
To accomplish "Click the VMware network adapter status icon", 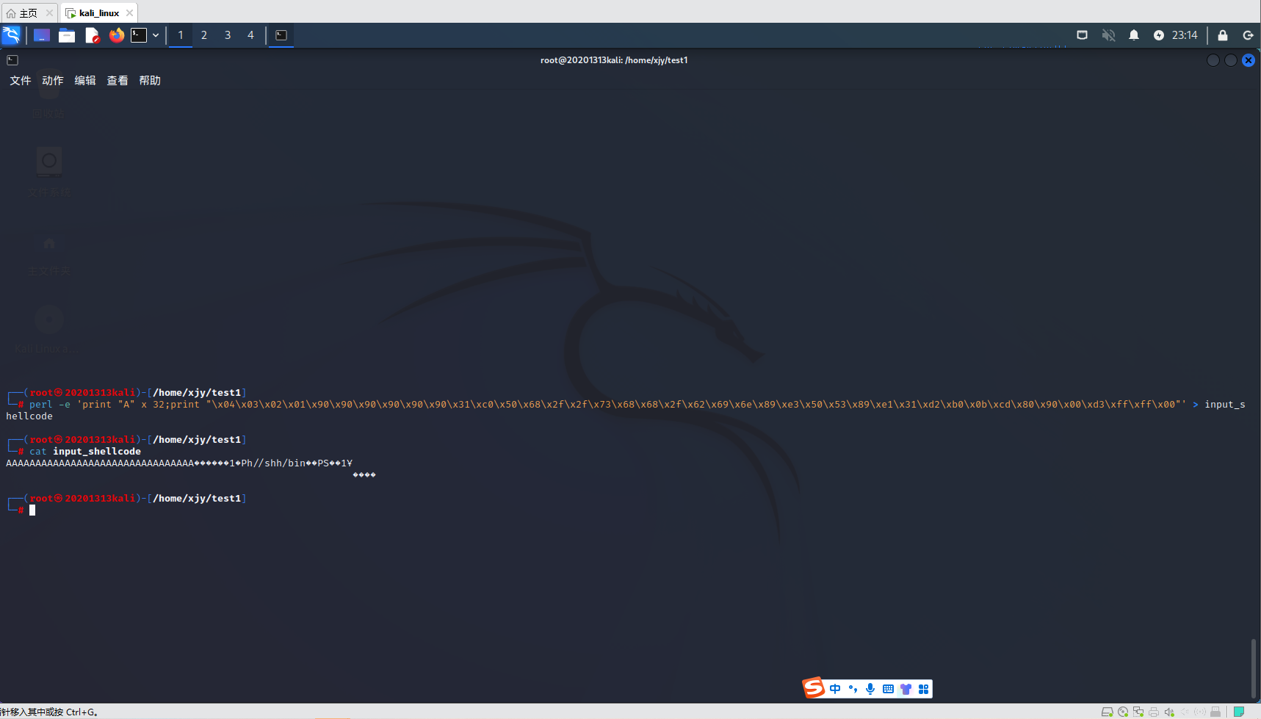I will click(1138, 712).
